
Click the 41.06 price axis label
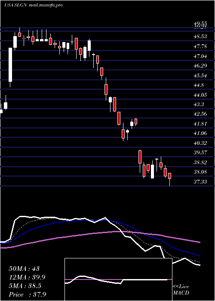200,133
